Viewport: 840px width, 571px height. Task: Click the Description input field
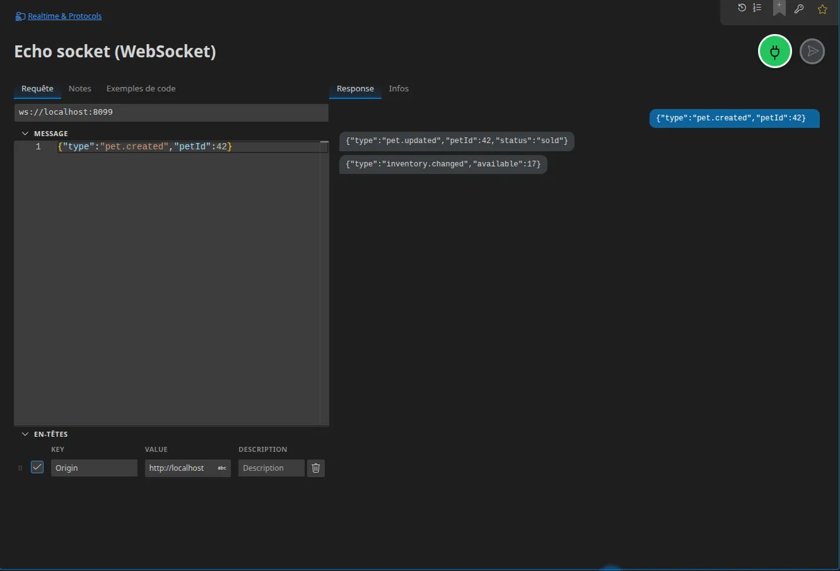click(x=271, y=468)
